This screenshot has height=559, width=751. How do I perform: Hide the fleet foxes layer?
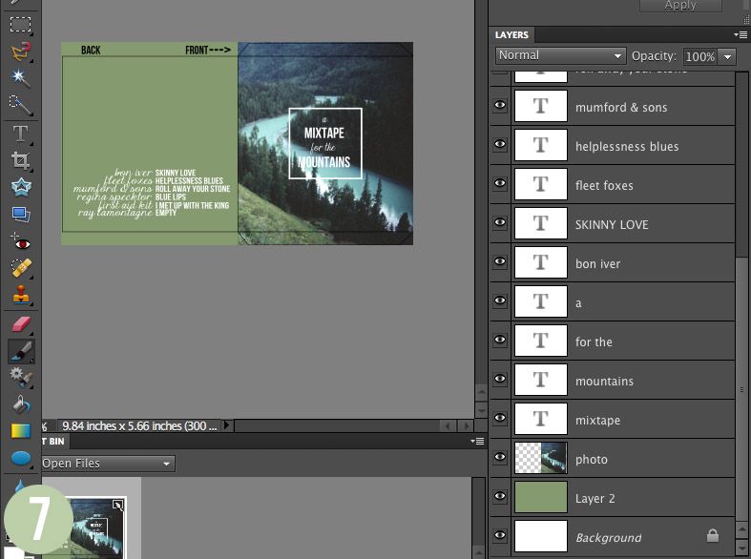(500, 183)
